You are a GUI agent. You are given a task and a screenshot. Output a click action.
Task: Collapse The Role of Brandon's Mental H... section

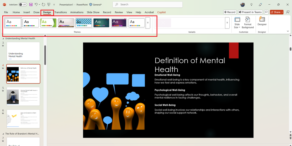coord(3,133)
